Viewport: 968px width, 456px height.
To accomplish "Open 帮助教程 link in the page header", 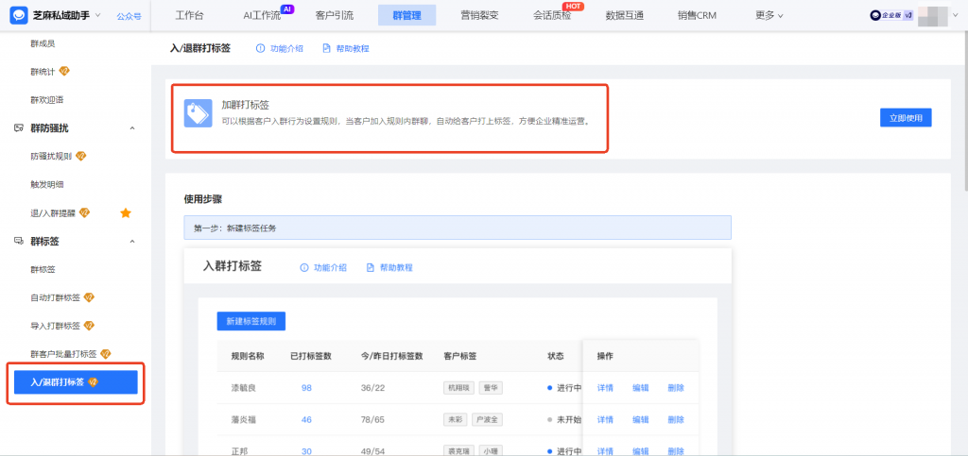I will pyautogui.click(x=353, y=49).
